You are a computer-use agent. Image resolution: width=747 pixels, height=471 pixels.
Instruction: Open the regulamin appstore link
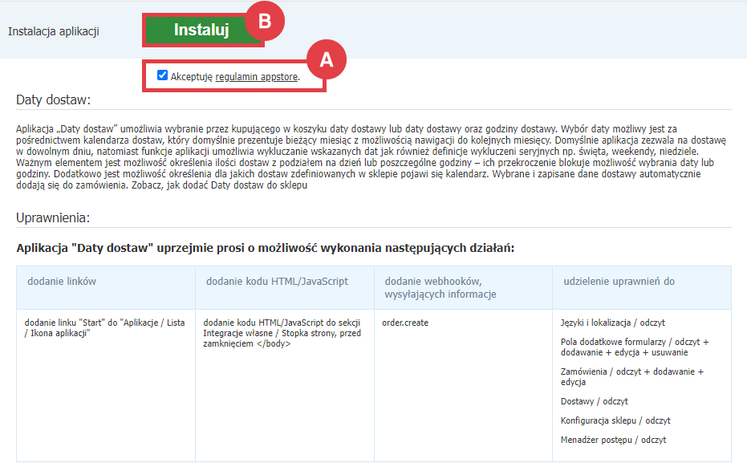click(x=257, y=77)
